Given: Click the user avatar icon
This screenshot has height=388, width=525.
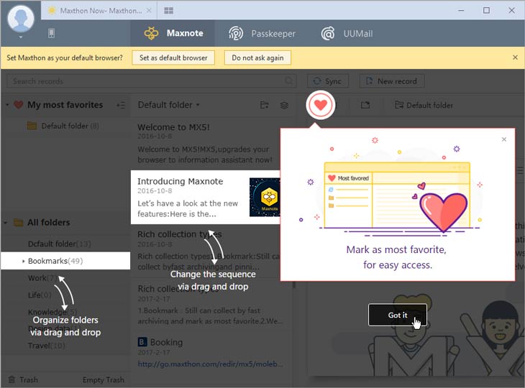Looking at the screenshot, I should click(x=21, y=18).
